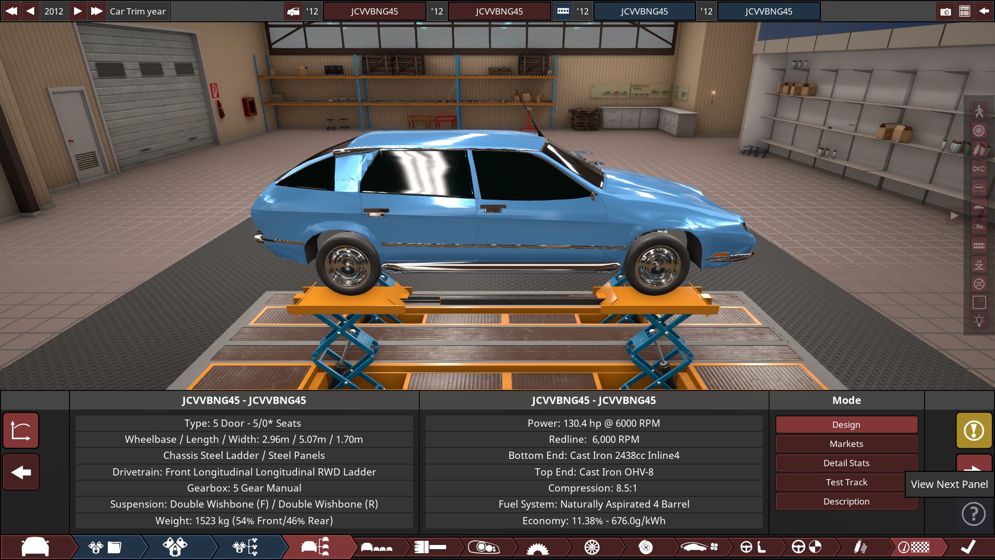Open engine variant tab in bottom bar
The image size is (995, 560).
point(175,547)
